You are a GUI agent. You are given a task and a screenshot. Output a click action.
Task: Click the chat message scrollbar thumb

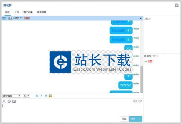tap(141, 79)
